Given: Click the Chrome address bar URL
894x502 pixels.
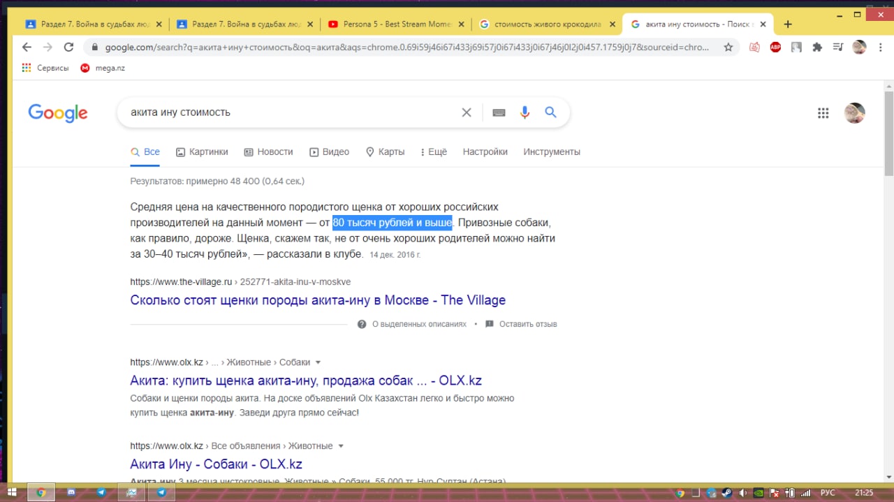Looking at the screenshot, I should tap(407, 47).
